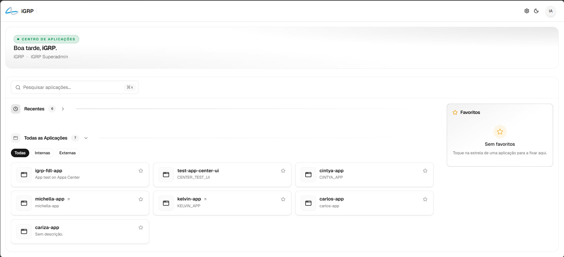Star the cintya-app card
564x257 pixels.
[x=425, y=171]
